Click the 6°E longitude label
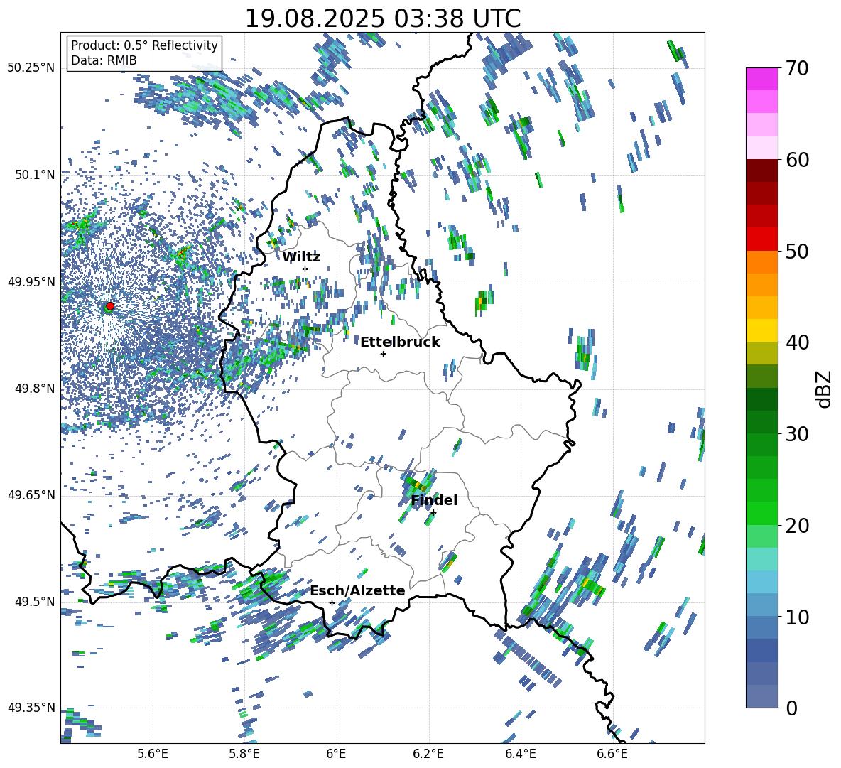Image resolution: width=841 pixels, height=768 pixels. [336, 754]
